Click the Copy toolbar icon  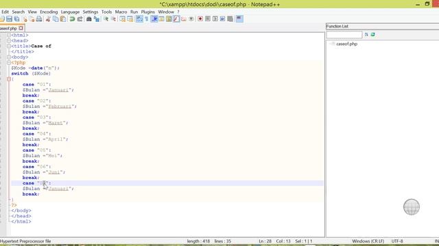click(x=55, y=19)
